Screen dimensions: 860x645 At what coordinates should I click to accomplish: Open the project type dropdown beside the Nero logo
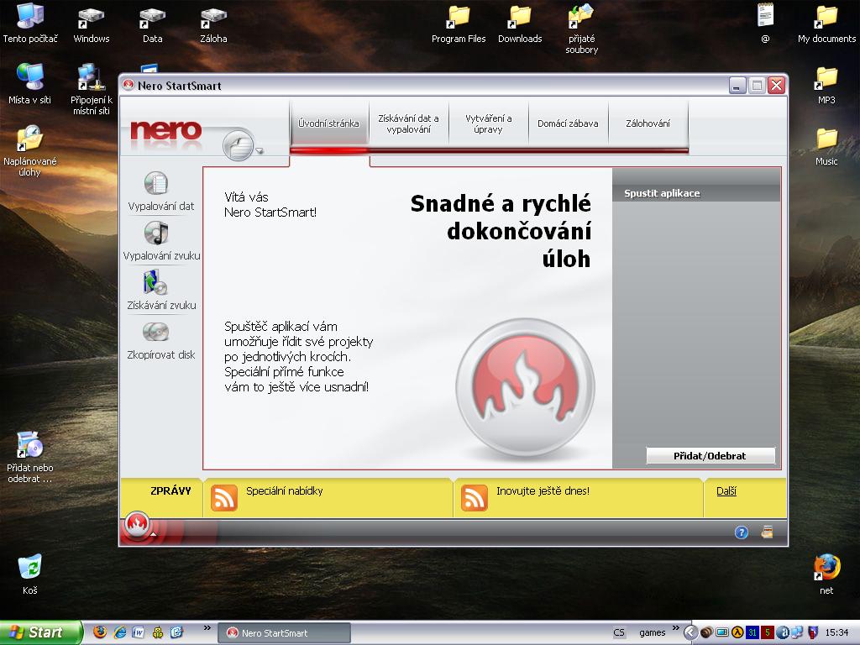coord(260,151)
